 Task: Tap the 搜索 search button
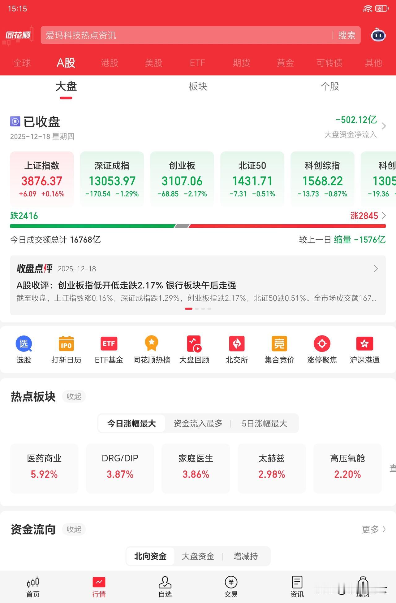point(347,35)
